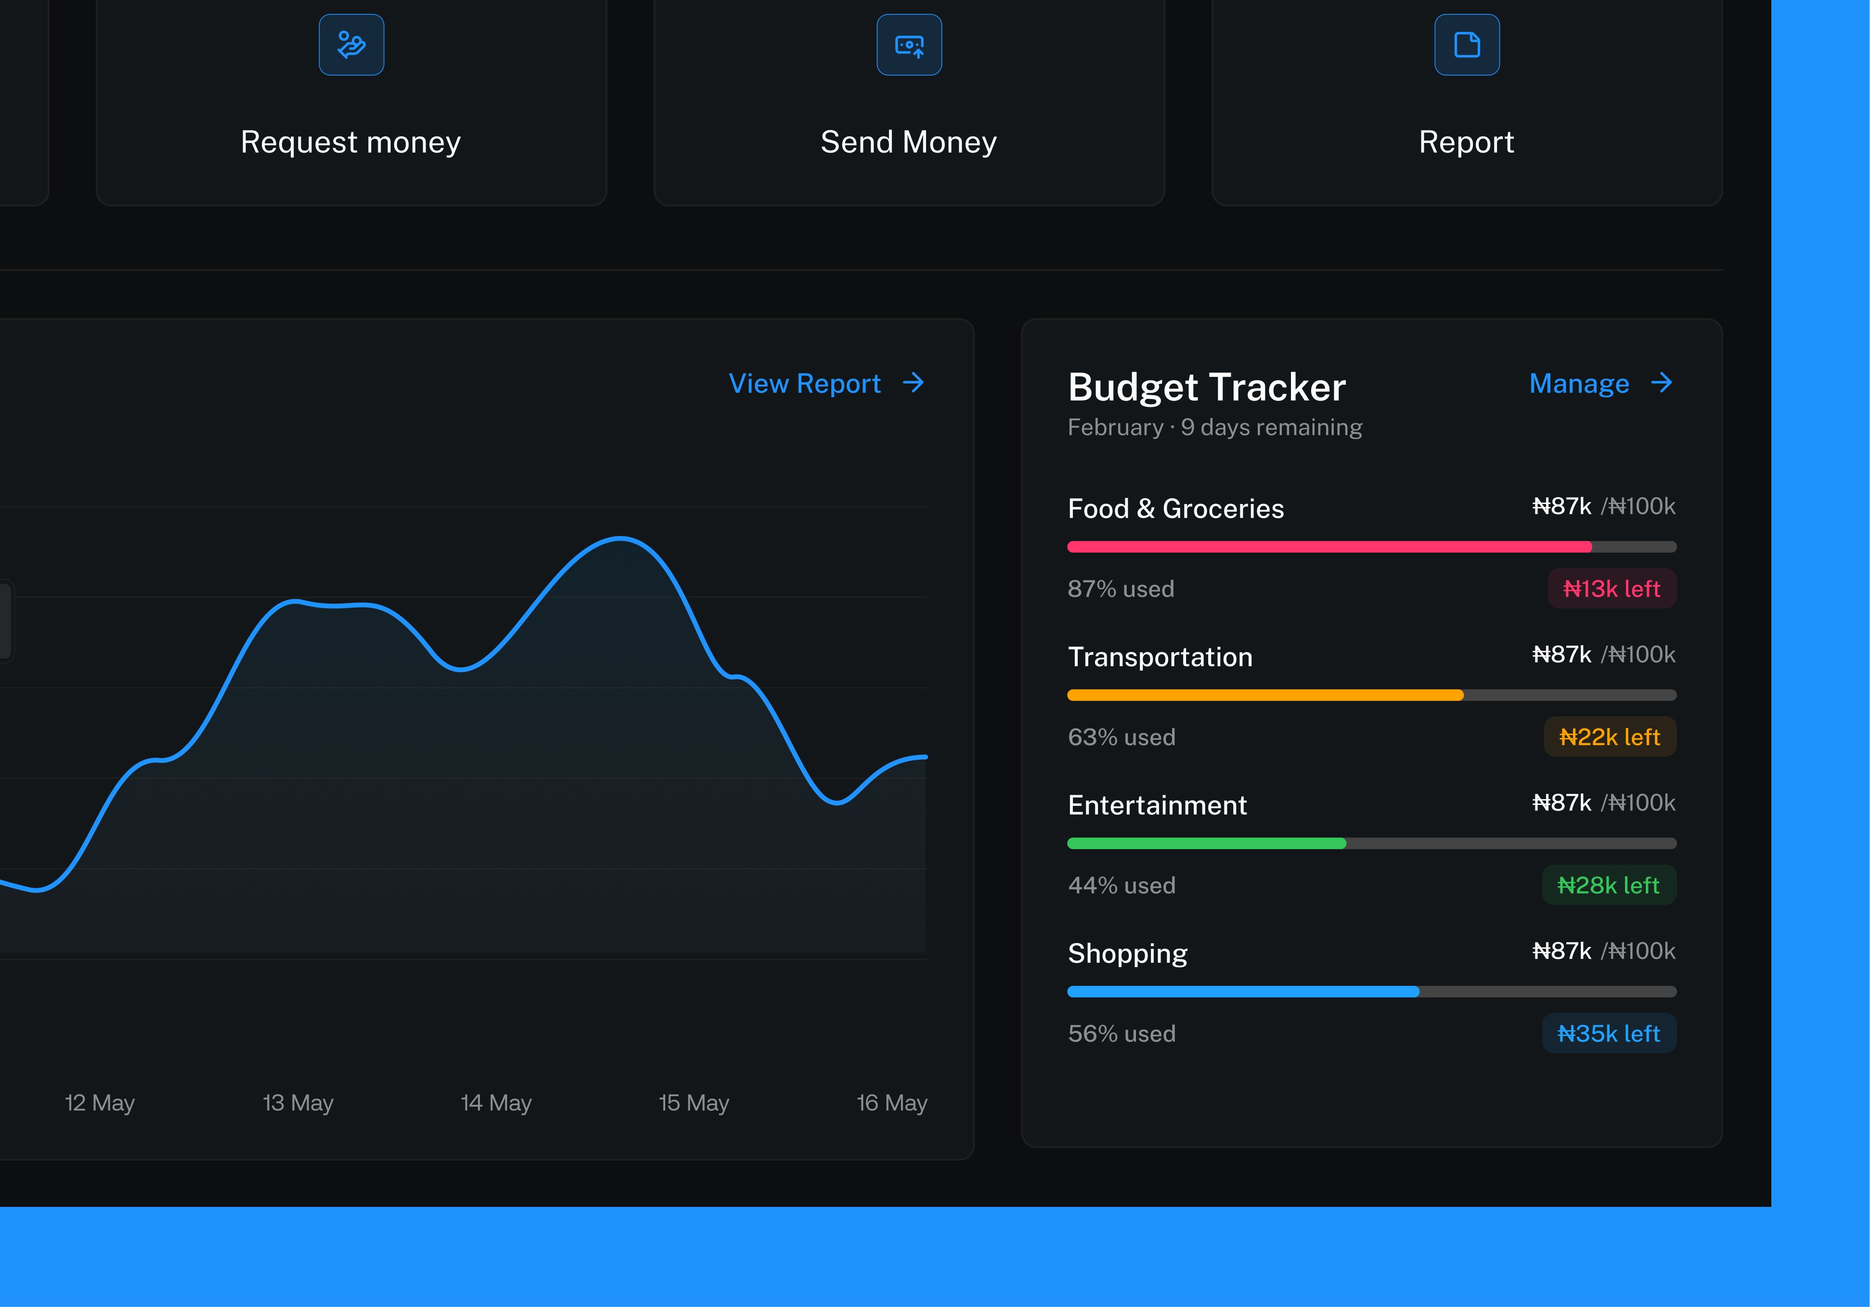
Task: Click the Shopping blue progress bar
Action: pos(1243,991)
